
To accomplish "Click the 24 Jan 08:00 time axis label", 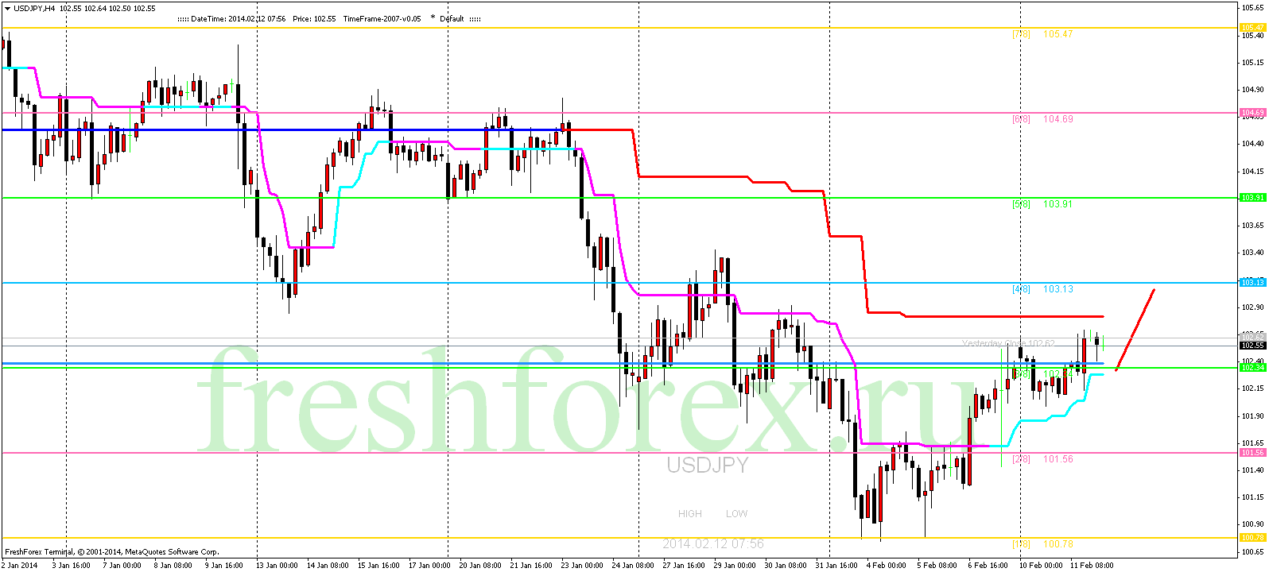I will click(633, 566).
